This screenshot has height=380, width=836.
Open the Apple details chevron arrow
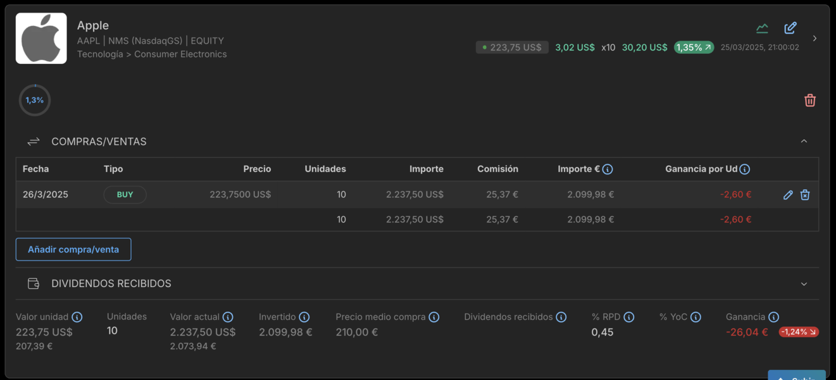click(x=814, y=39)
